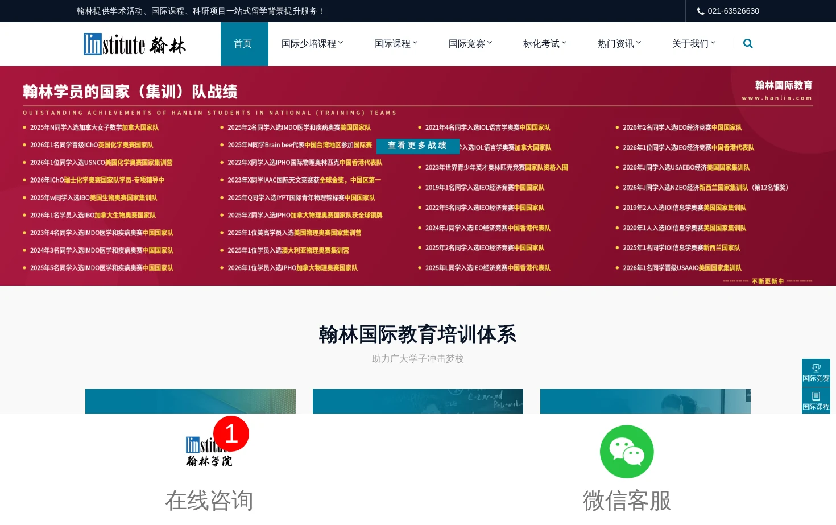
Task: Expand the 国际竞赛 dropdown in navigation bar
Action: pos(470,44)
